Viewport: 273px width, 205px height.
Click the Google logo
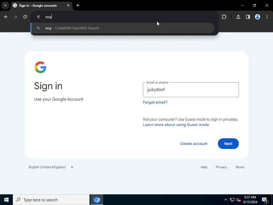[41, 67]
